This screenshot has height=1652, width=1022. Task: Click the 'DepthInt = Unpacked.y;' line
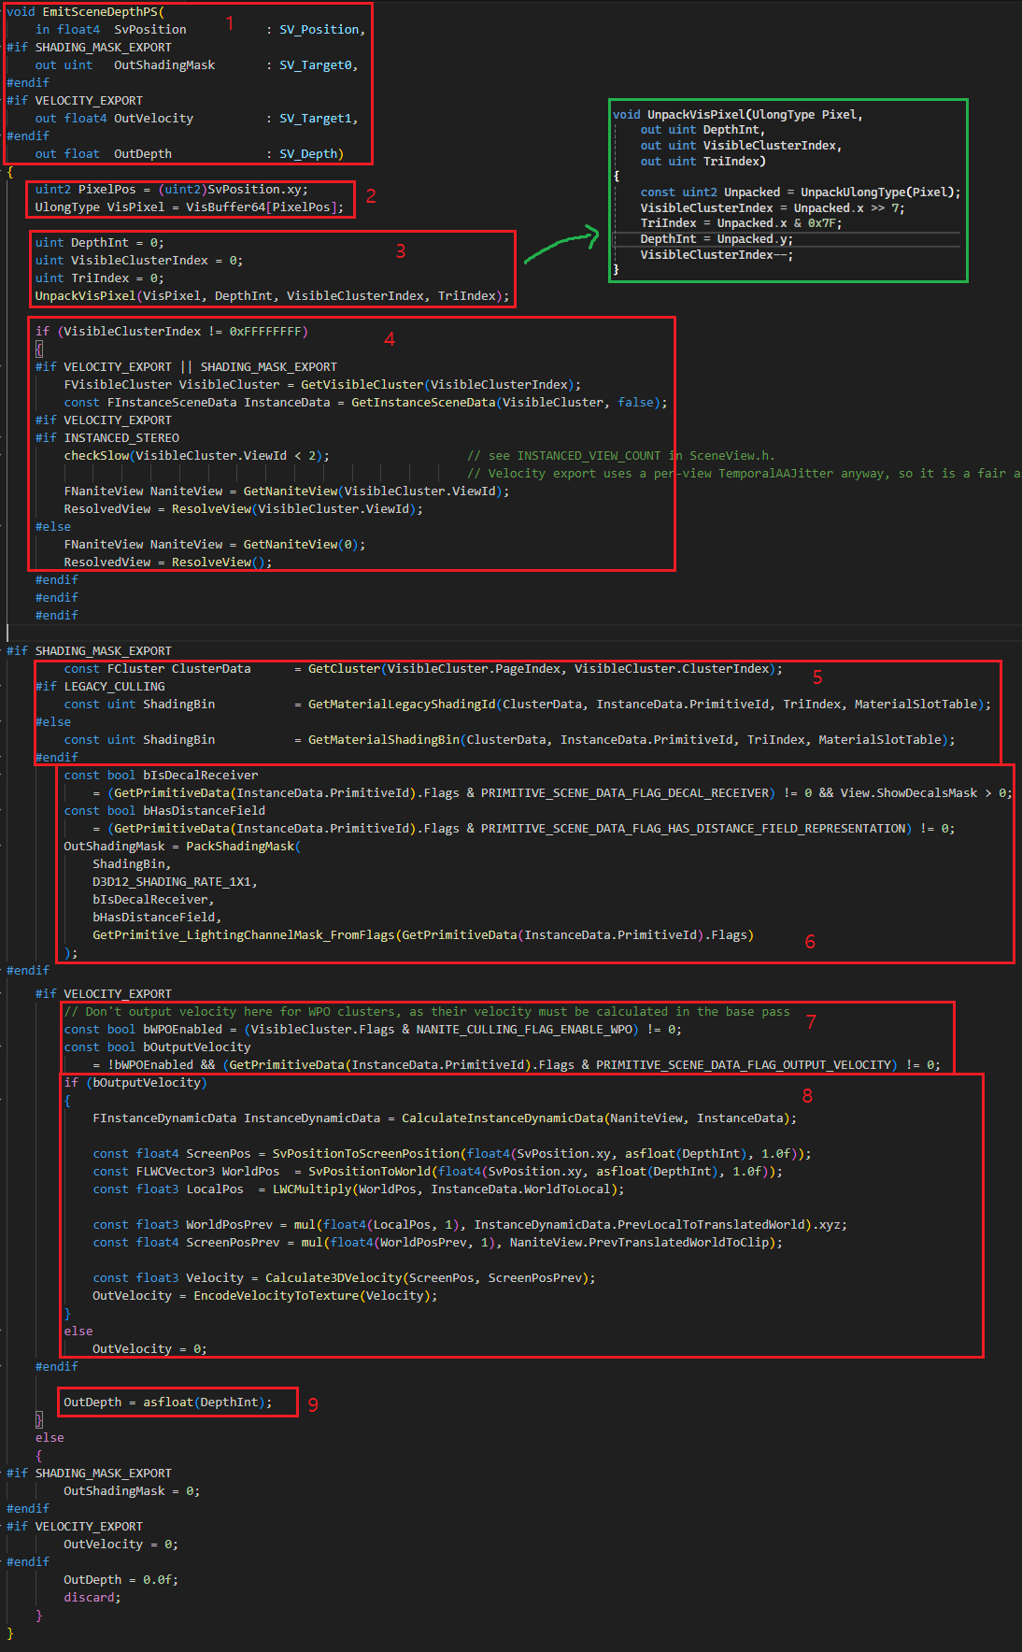[717, 239]
